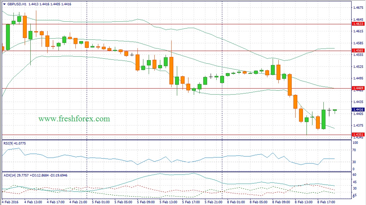
Task: Click the 5 Feb 01:00 time label
Action: [101, 202]
